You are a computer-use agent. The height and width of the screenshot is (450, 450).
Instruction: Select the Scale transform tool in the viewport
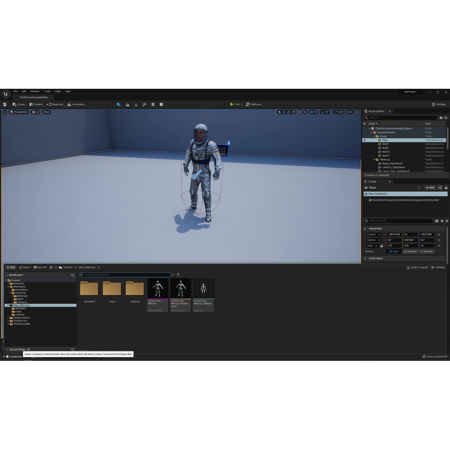(293, 112)
